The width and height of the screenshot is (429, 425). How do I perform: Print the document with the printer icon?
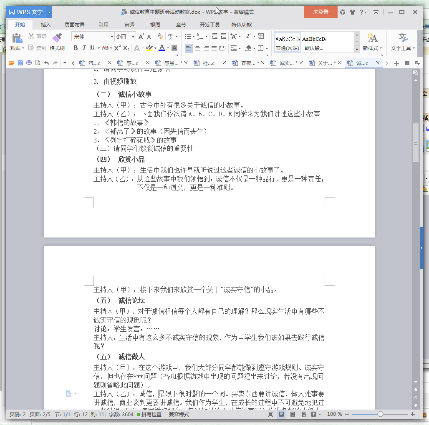click(x=29, y=63)
